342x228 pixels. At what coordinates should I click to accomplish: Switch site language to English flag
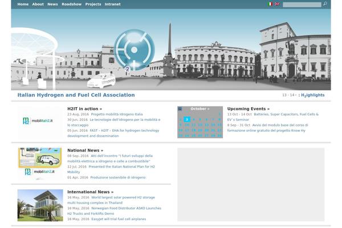277,4
